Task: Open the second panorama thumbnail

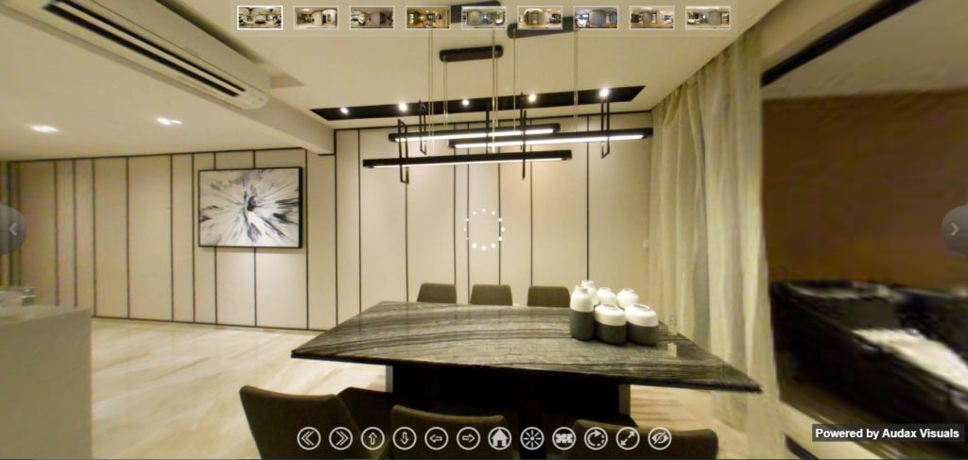Action: 316,17
